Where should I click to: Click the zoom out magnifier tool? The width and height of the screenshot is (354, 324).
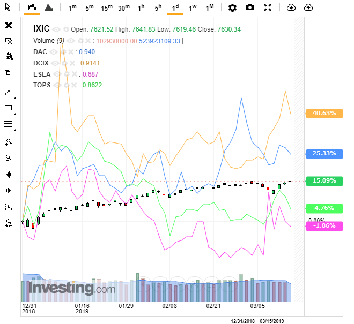click(x=8, y=158)
